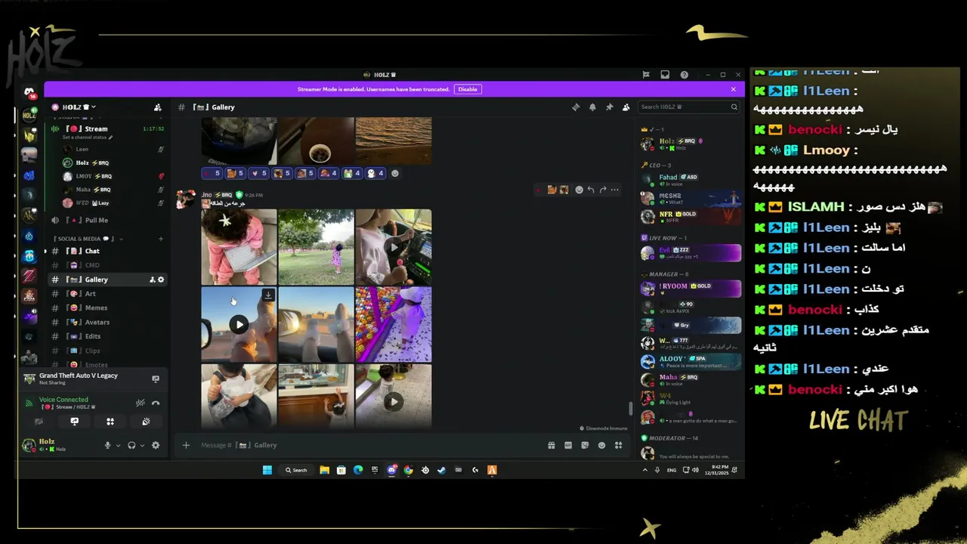Open User Settings gear
Image resolution: width=967 pixels, height=544 pixels.
(x=156, y=445)
